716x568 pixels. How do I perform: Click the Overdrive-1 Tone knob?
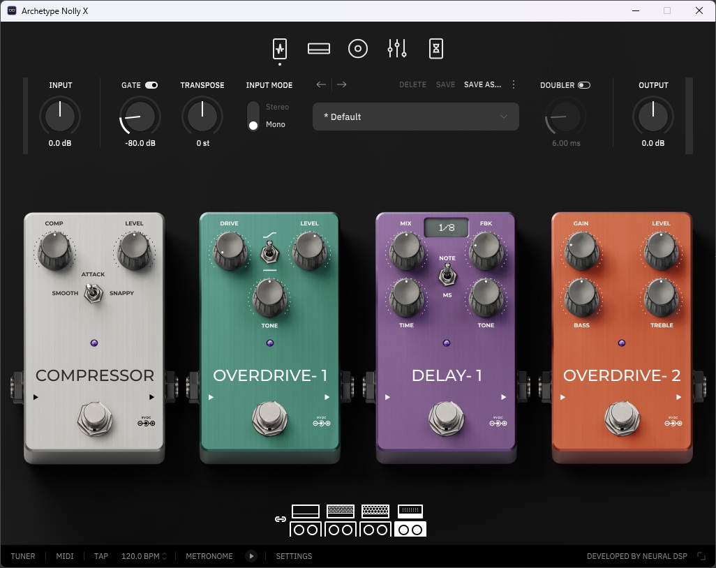269,298
